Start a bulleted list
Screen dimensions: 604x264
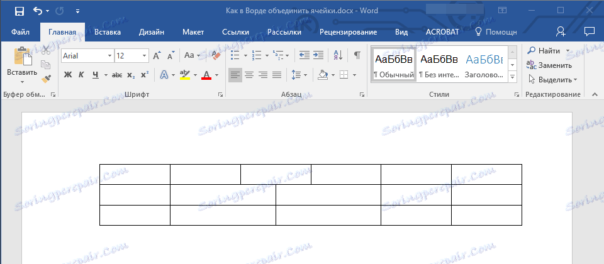click(235, 55)
